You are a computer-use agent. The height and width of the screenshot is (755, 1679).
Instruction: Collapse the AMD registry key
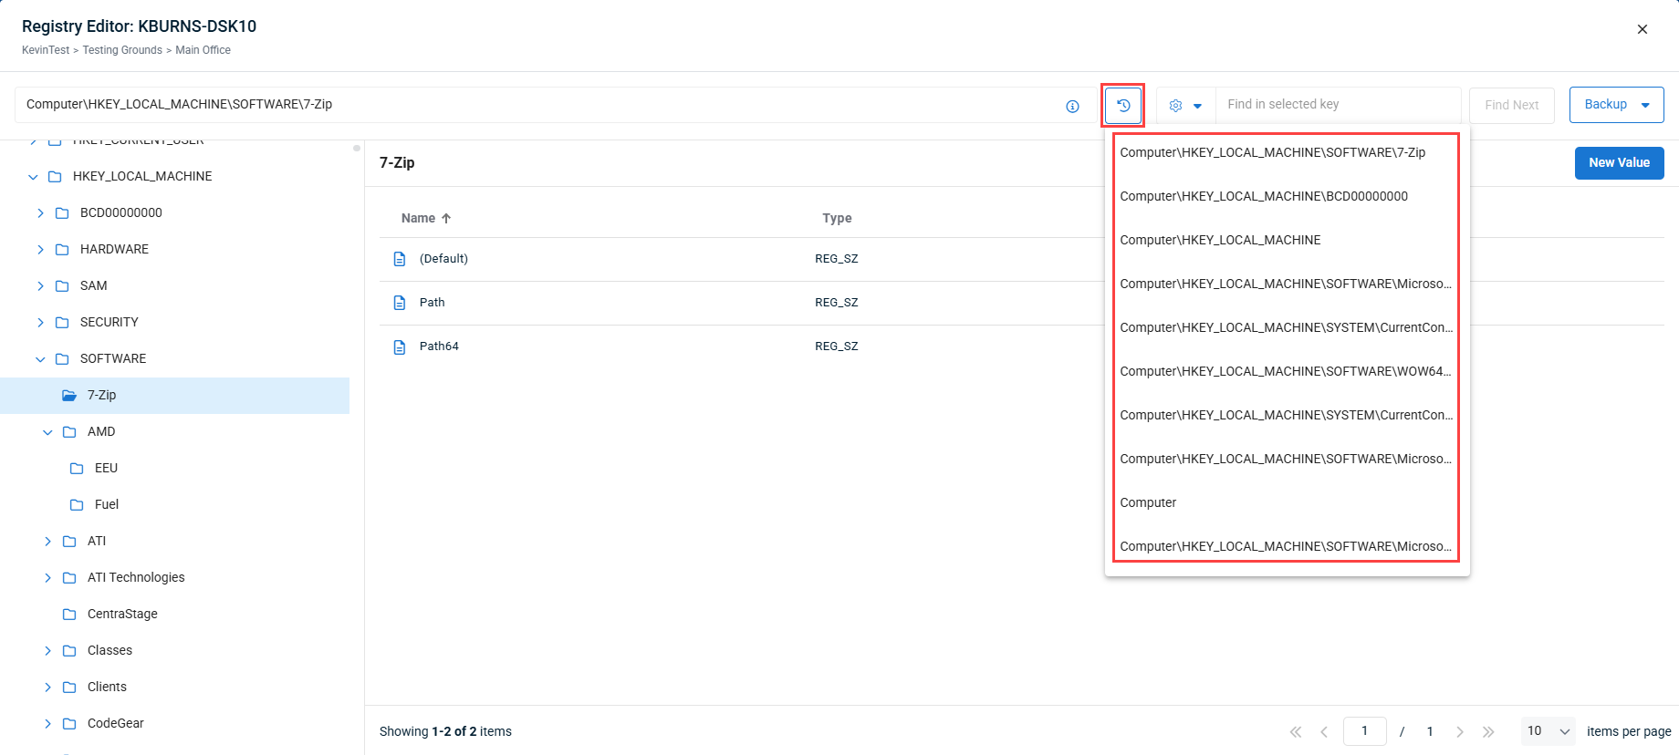pyautogui.click(x=47, y=432)
